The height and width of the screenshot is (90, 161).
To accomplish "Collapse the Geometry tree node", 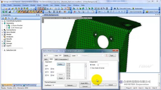I will click(x=2, y=23).
